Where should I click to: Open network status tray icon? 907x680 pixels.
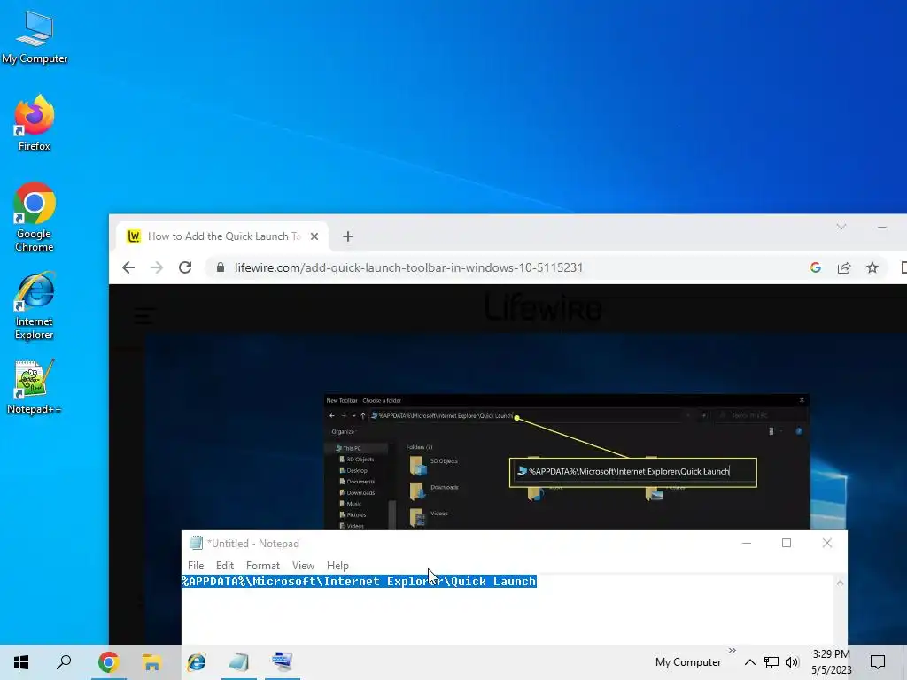click(771, 662)
